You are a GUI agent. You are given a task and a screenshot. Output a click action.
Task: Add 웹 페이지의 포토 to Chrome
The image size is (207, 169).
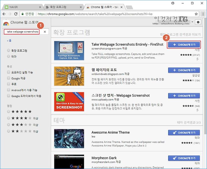(x=184, y=70)
